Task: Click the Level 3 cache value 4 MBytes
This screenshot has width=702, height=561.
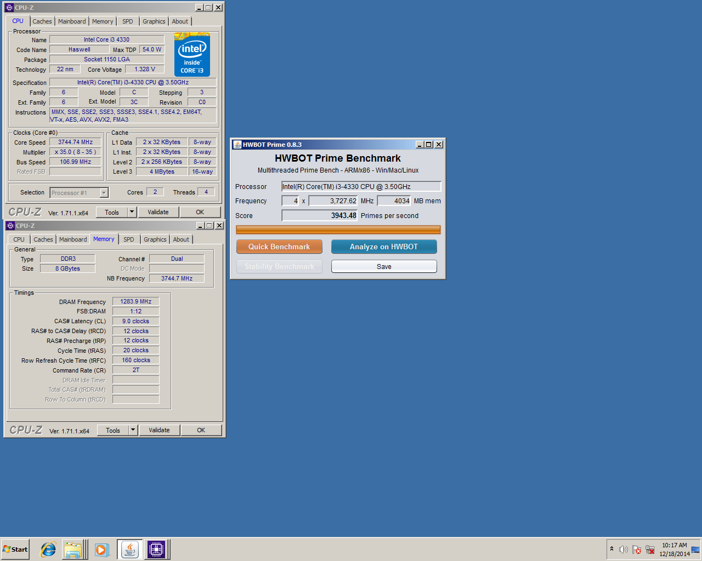Action: [162, 171]
